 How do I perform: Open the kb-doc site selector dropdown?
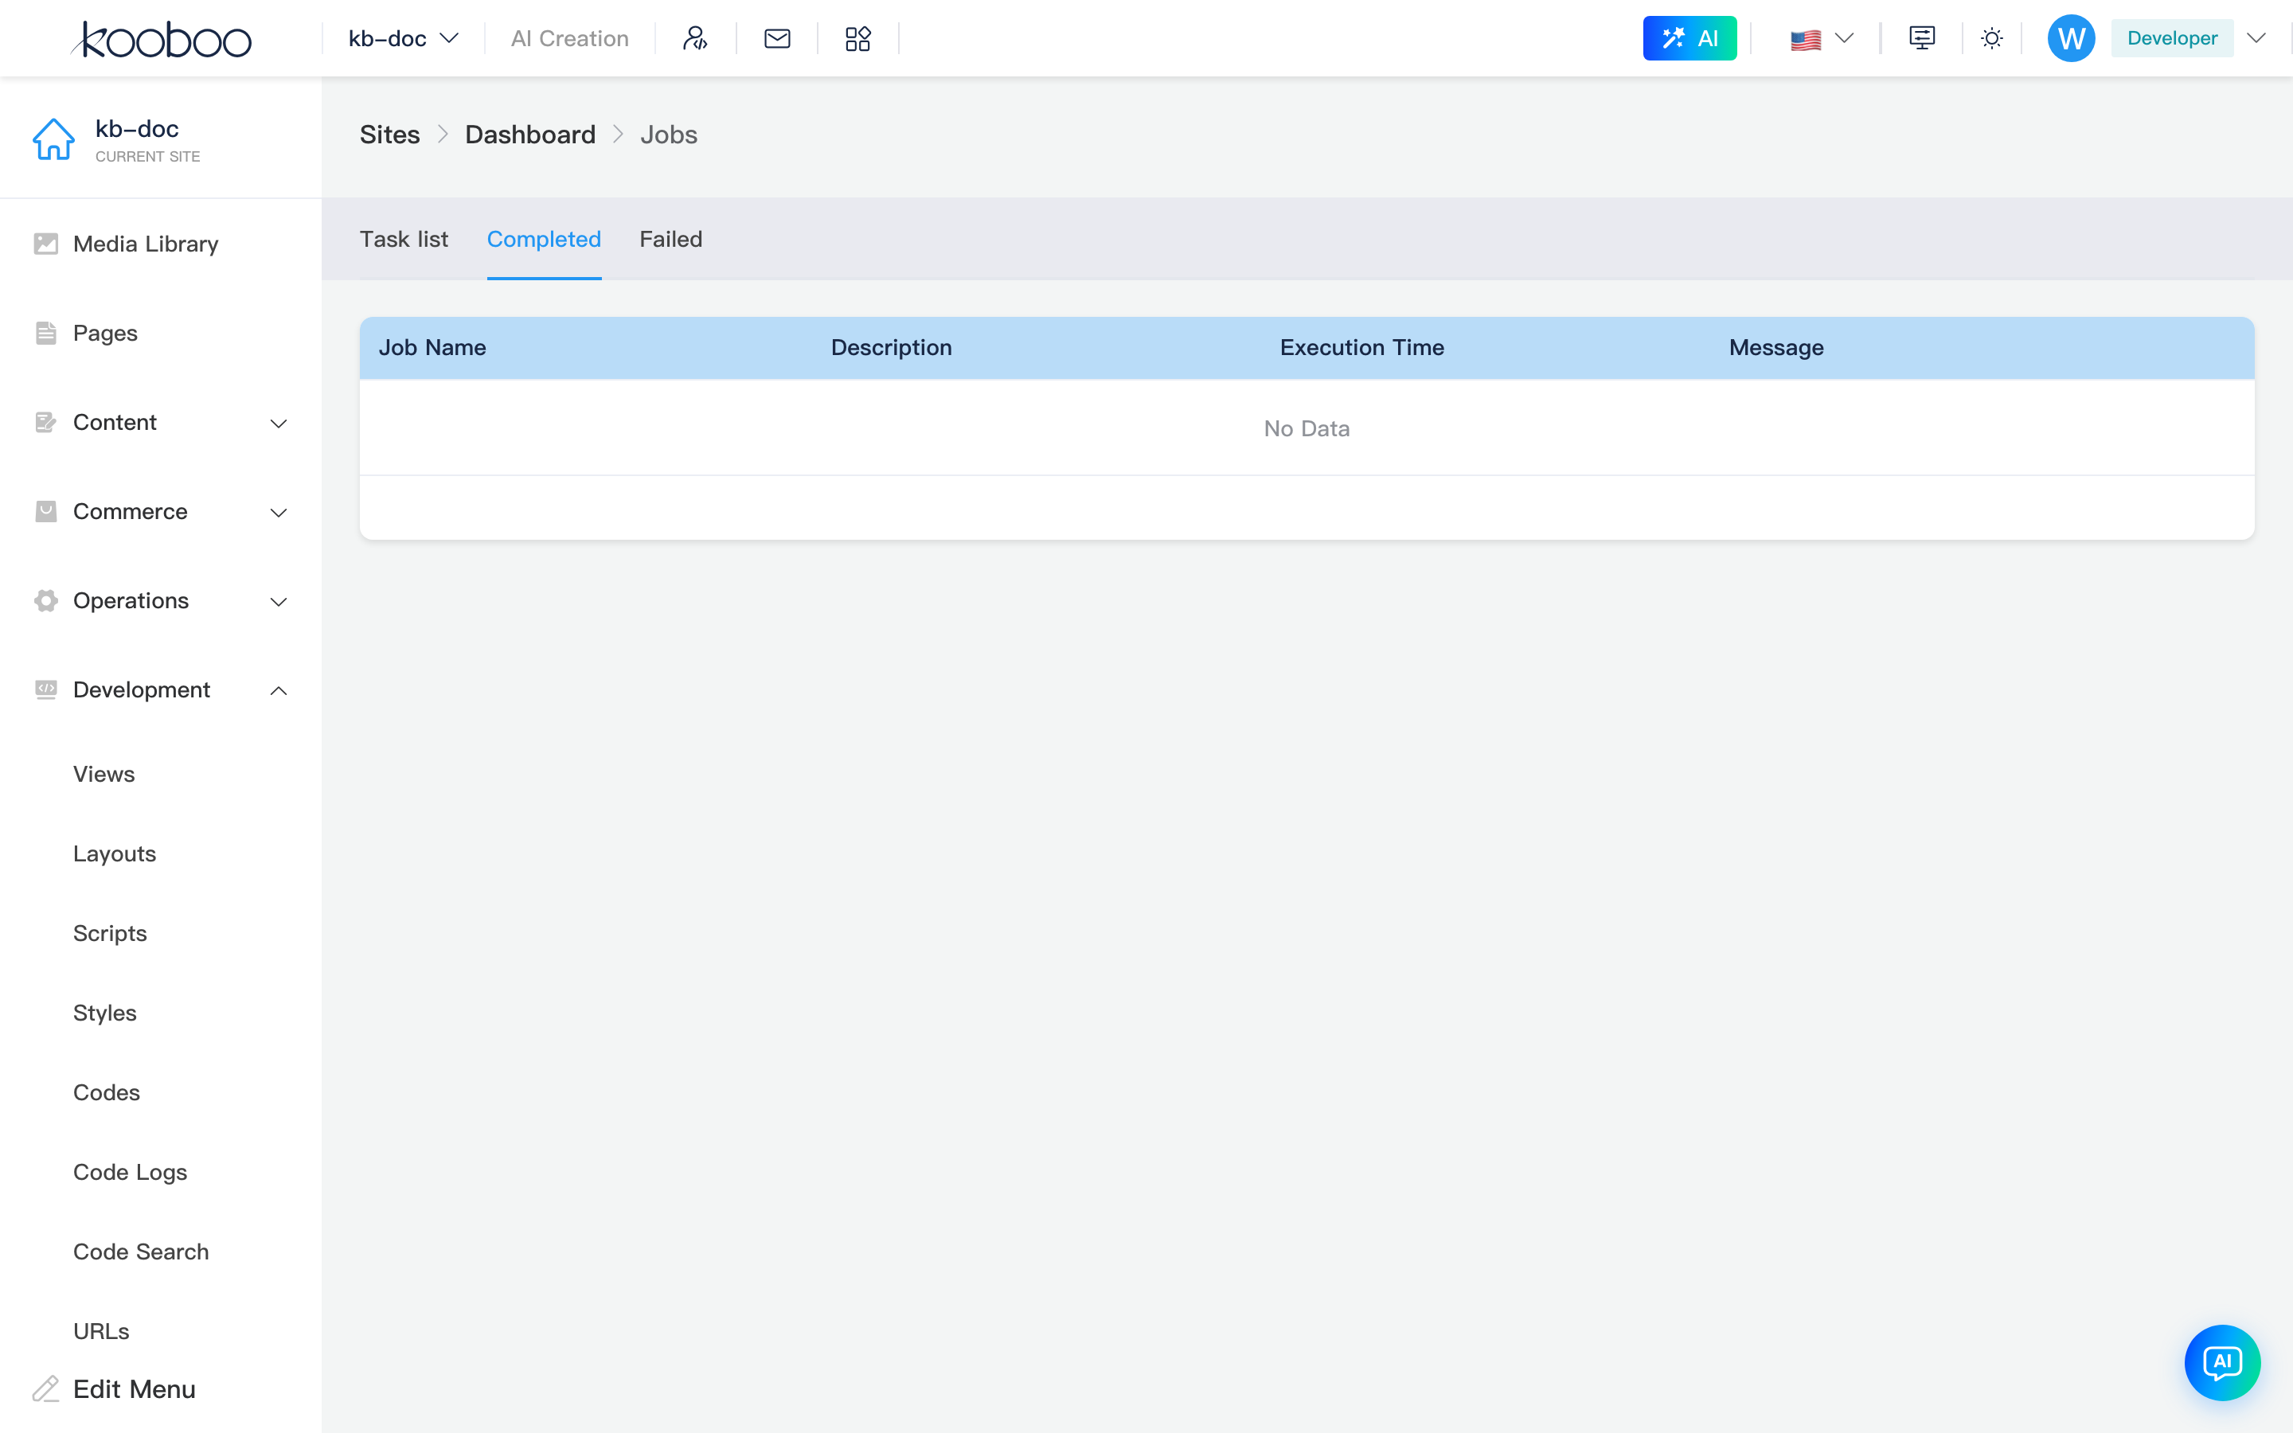404,39
